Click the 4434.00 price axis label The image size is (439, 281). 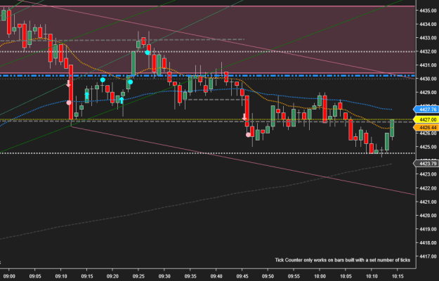pos(428,25)
